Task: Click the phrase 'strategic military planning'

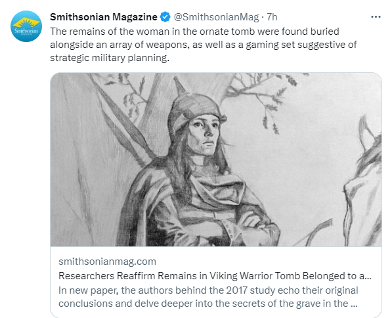Action: [x=110, y=58]
